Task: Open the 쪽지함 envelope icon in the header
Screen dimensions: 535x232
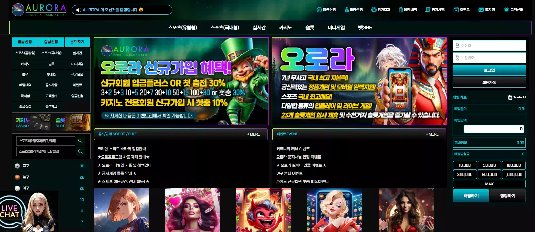Action: 481,10
